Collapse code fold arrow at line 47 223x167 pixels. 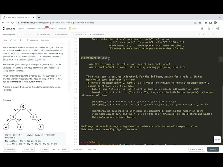[x=78, y=86]
